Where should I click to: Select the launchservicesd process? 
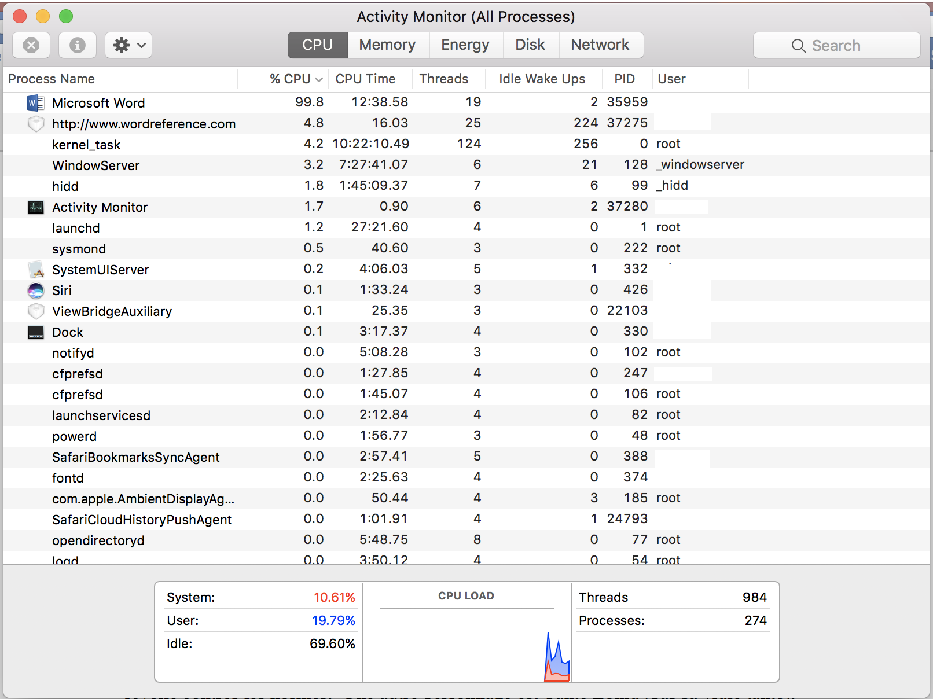click(467, 415)
